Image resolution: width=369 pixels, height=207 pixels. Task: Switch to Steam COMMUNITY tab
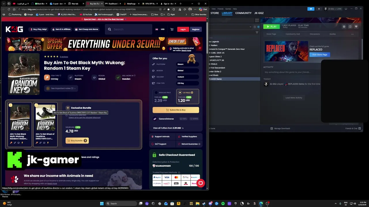(x=243, y=13)
